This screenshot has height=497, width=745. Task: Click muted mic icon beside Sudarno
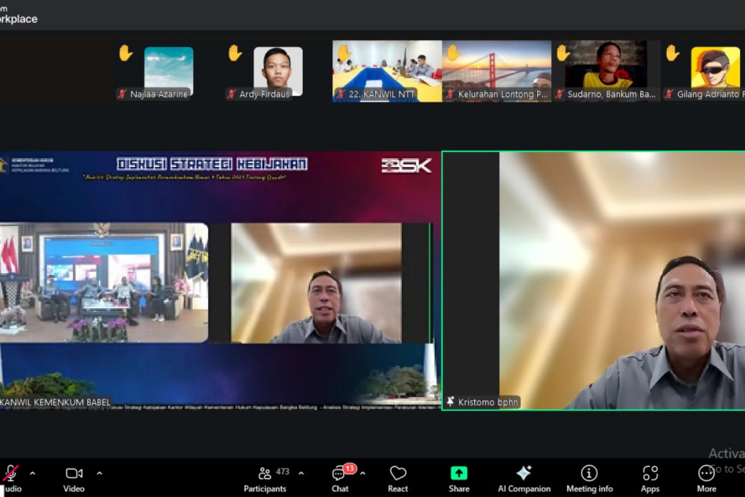coord(560,94)
